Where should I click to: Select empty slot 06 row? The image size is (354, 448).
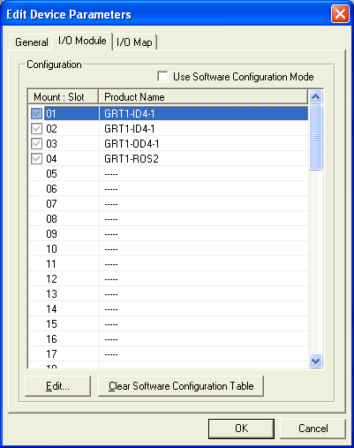tap(169, 189)
